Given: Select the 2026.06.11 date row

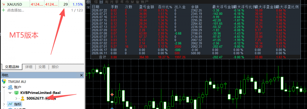Looking at the screenshot, I should [x=99, y=53].
